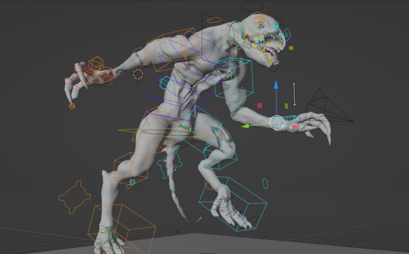Select the cyan circle control on the ribcage side
The height and width of the screenshot is (254, 409).
pyautogui.click(x=165, y=83)
